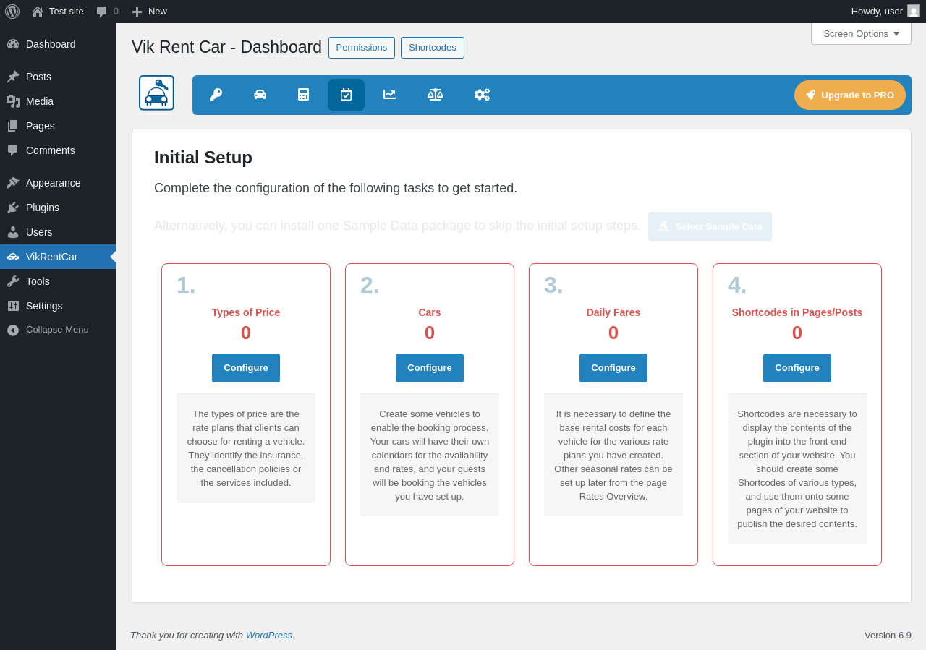The image size is (926, 650).
Task: Click the Appearance paintbrush icon
Action: pos(13,183)
